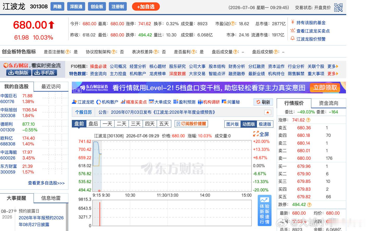Click the red volume bar in lower chart
366x231 pixels.
[100, 214]
